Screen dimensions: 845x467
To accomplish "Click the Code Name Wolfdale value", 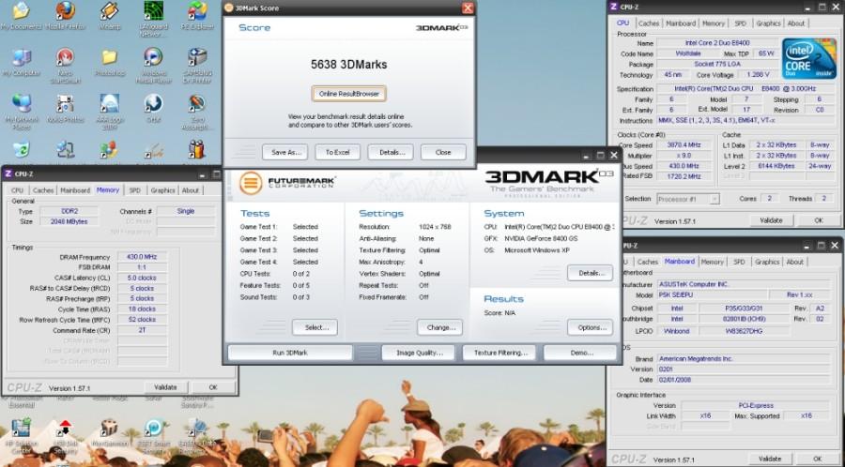I will (x=687, y=53).
